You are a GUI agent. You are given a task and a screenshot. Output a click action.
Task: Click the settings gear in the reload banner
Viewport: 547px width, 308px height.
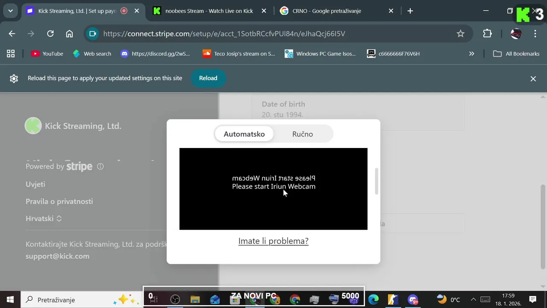click(x=14, y=78)
